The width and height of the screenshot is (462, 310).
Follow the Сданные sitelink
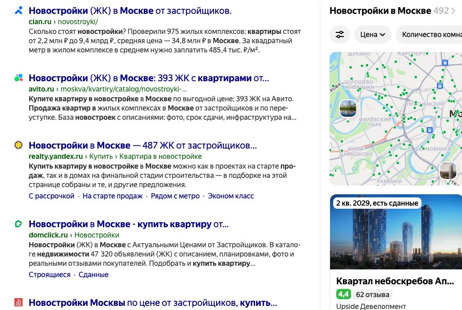[x=93, y=275]
